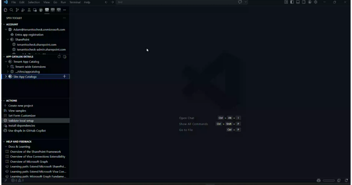
Task: Toggle the primary side bar visibility
Action: [x=292, y=2]
